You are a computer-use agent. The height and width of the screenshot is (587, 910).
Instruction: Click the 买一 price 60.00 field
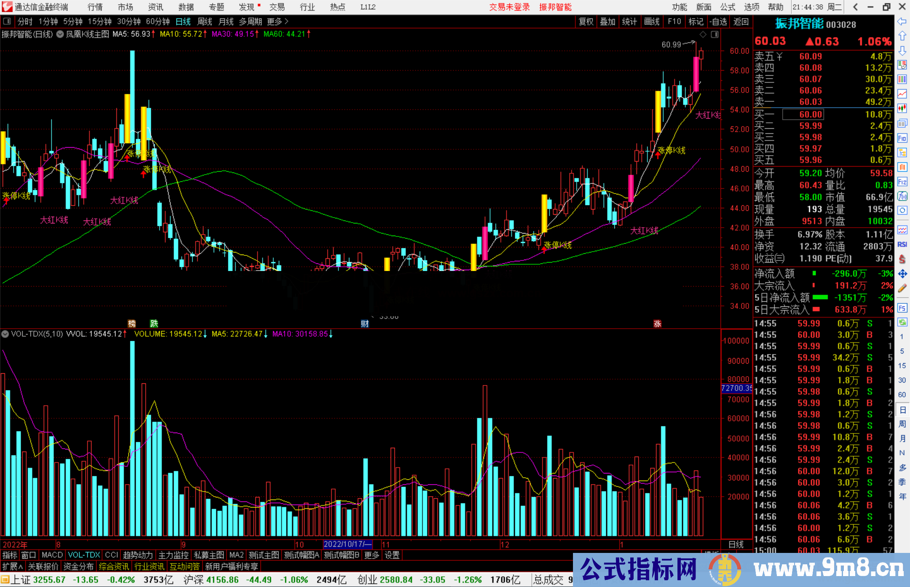pos(803,114)
